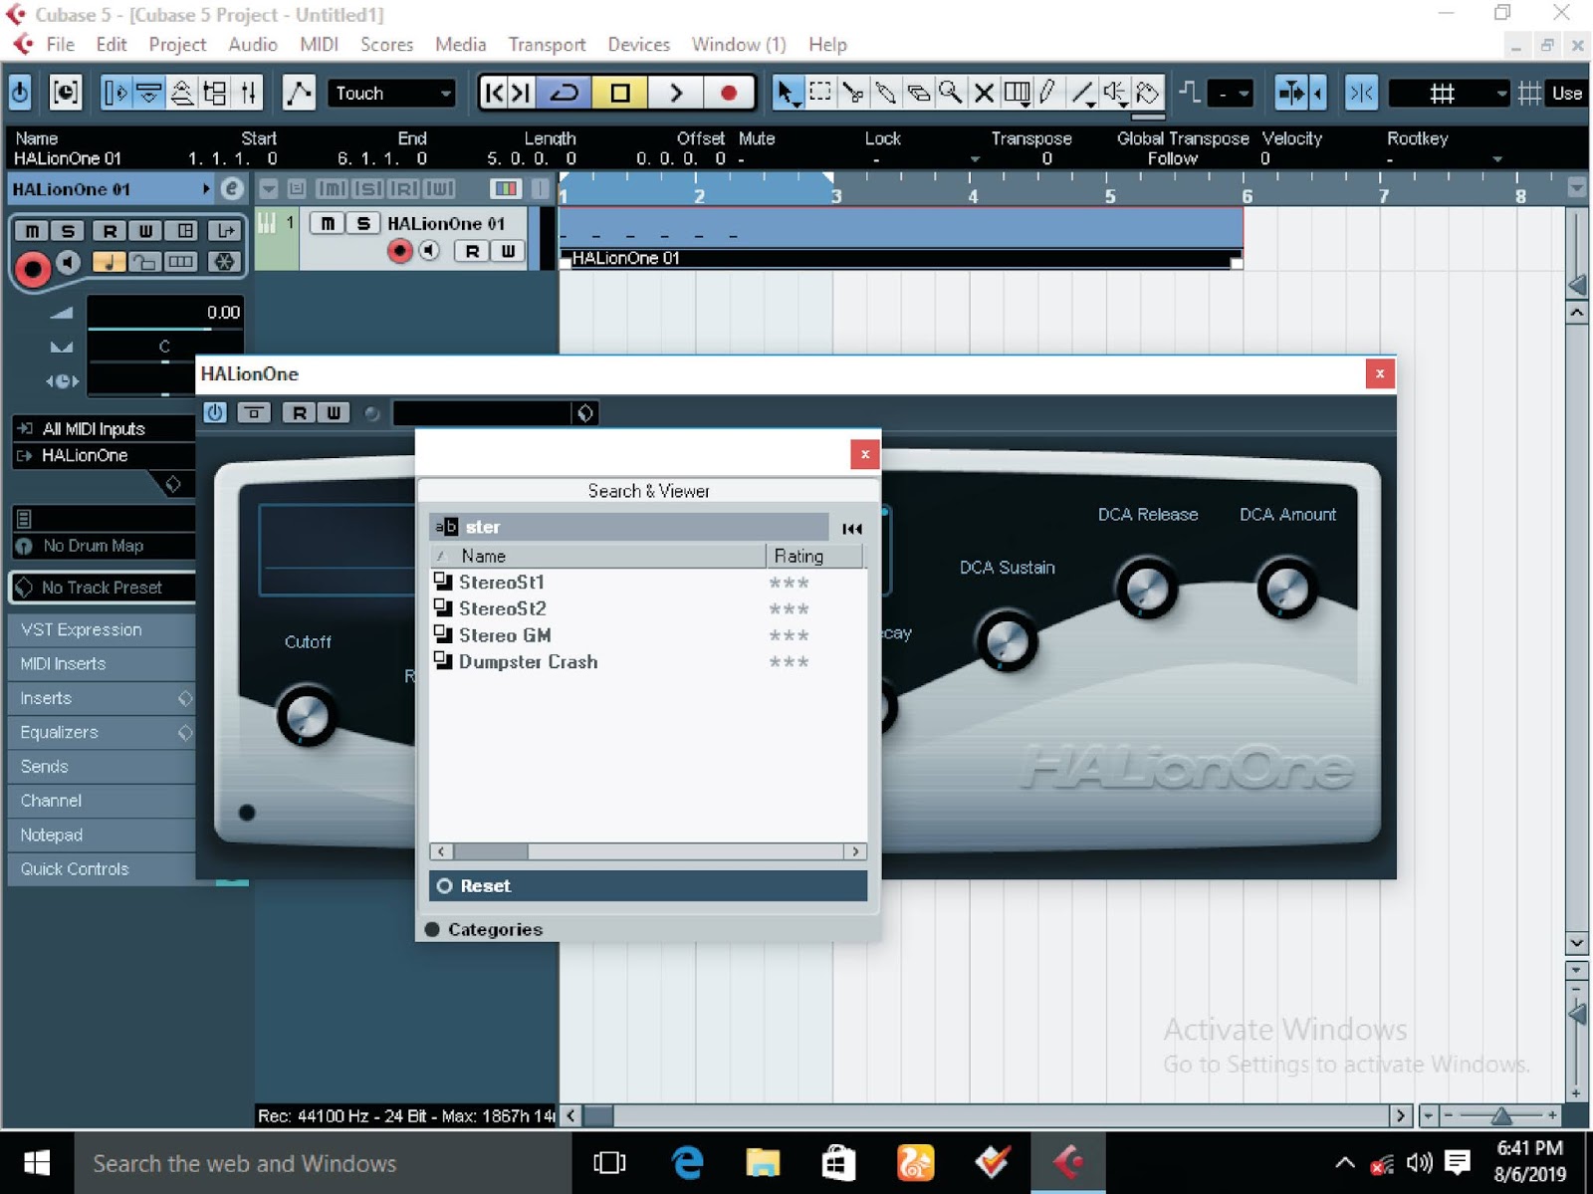Open the HALionOne output routing selector
The height and width of the screenshot is (1194, 1593).
104,455
